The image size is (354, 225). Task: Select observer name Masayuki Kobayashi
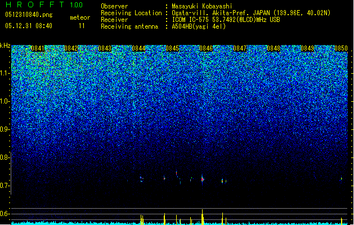(x=201, y=6)
